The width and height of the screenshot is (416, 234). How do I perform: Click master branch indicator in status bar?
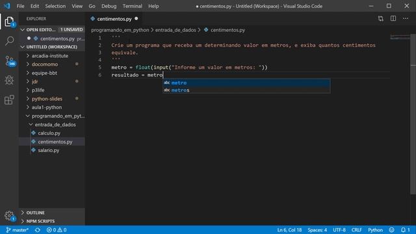17,229
